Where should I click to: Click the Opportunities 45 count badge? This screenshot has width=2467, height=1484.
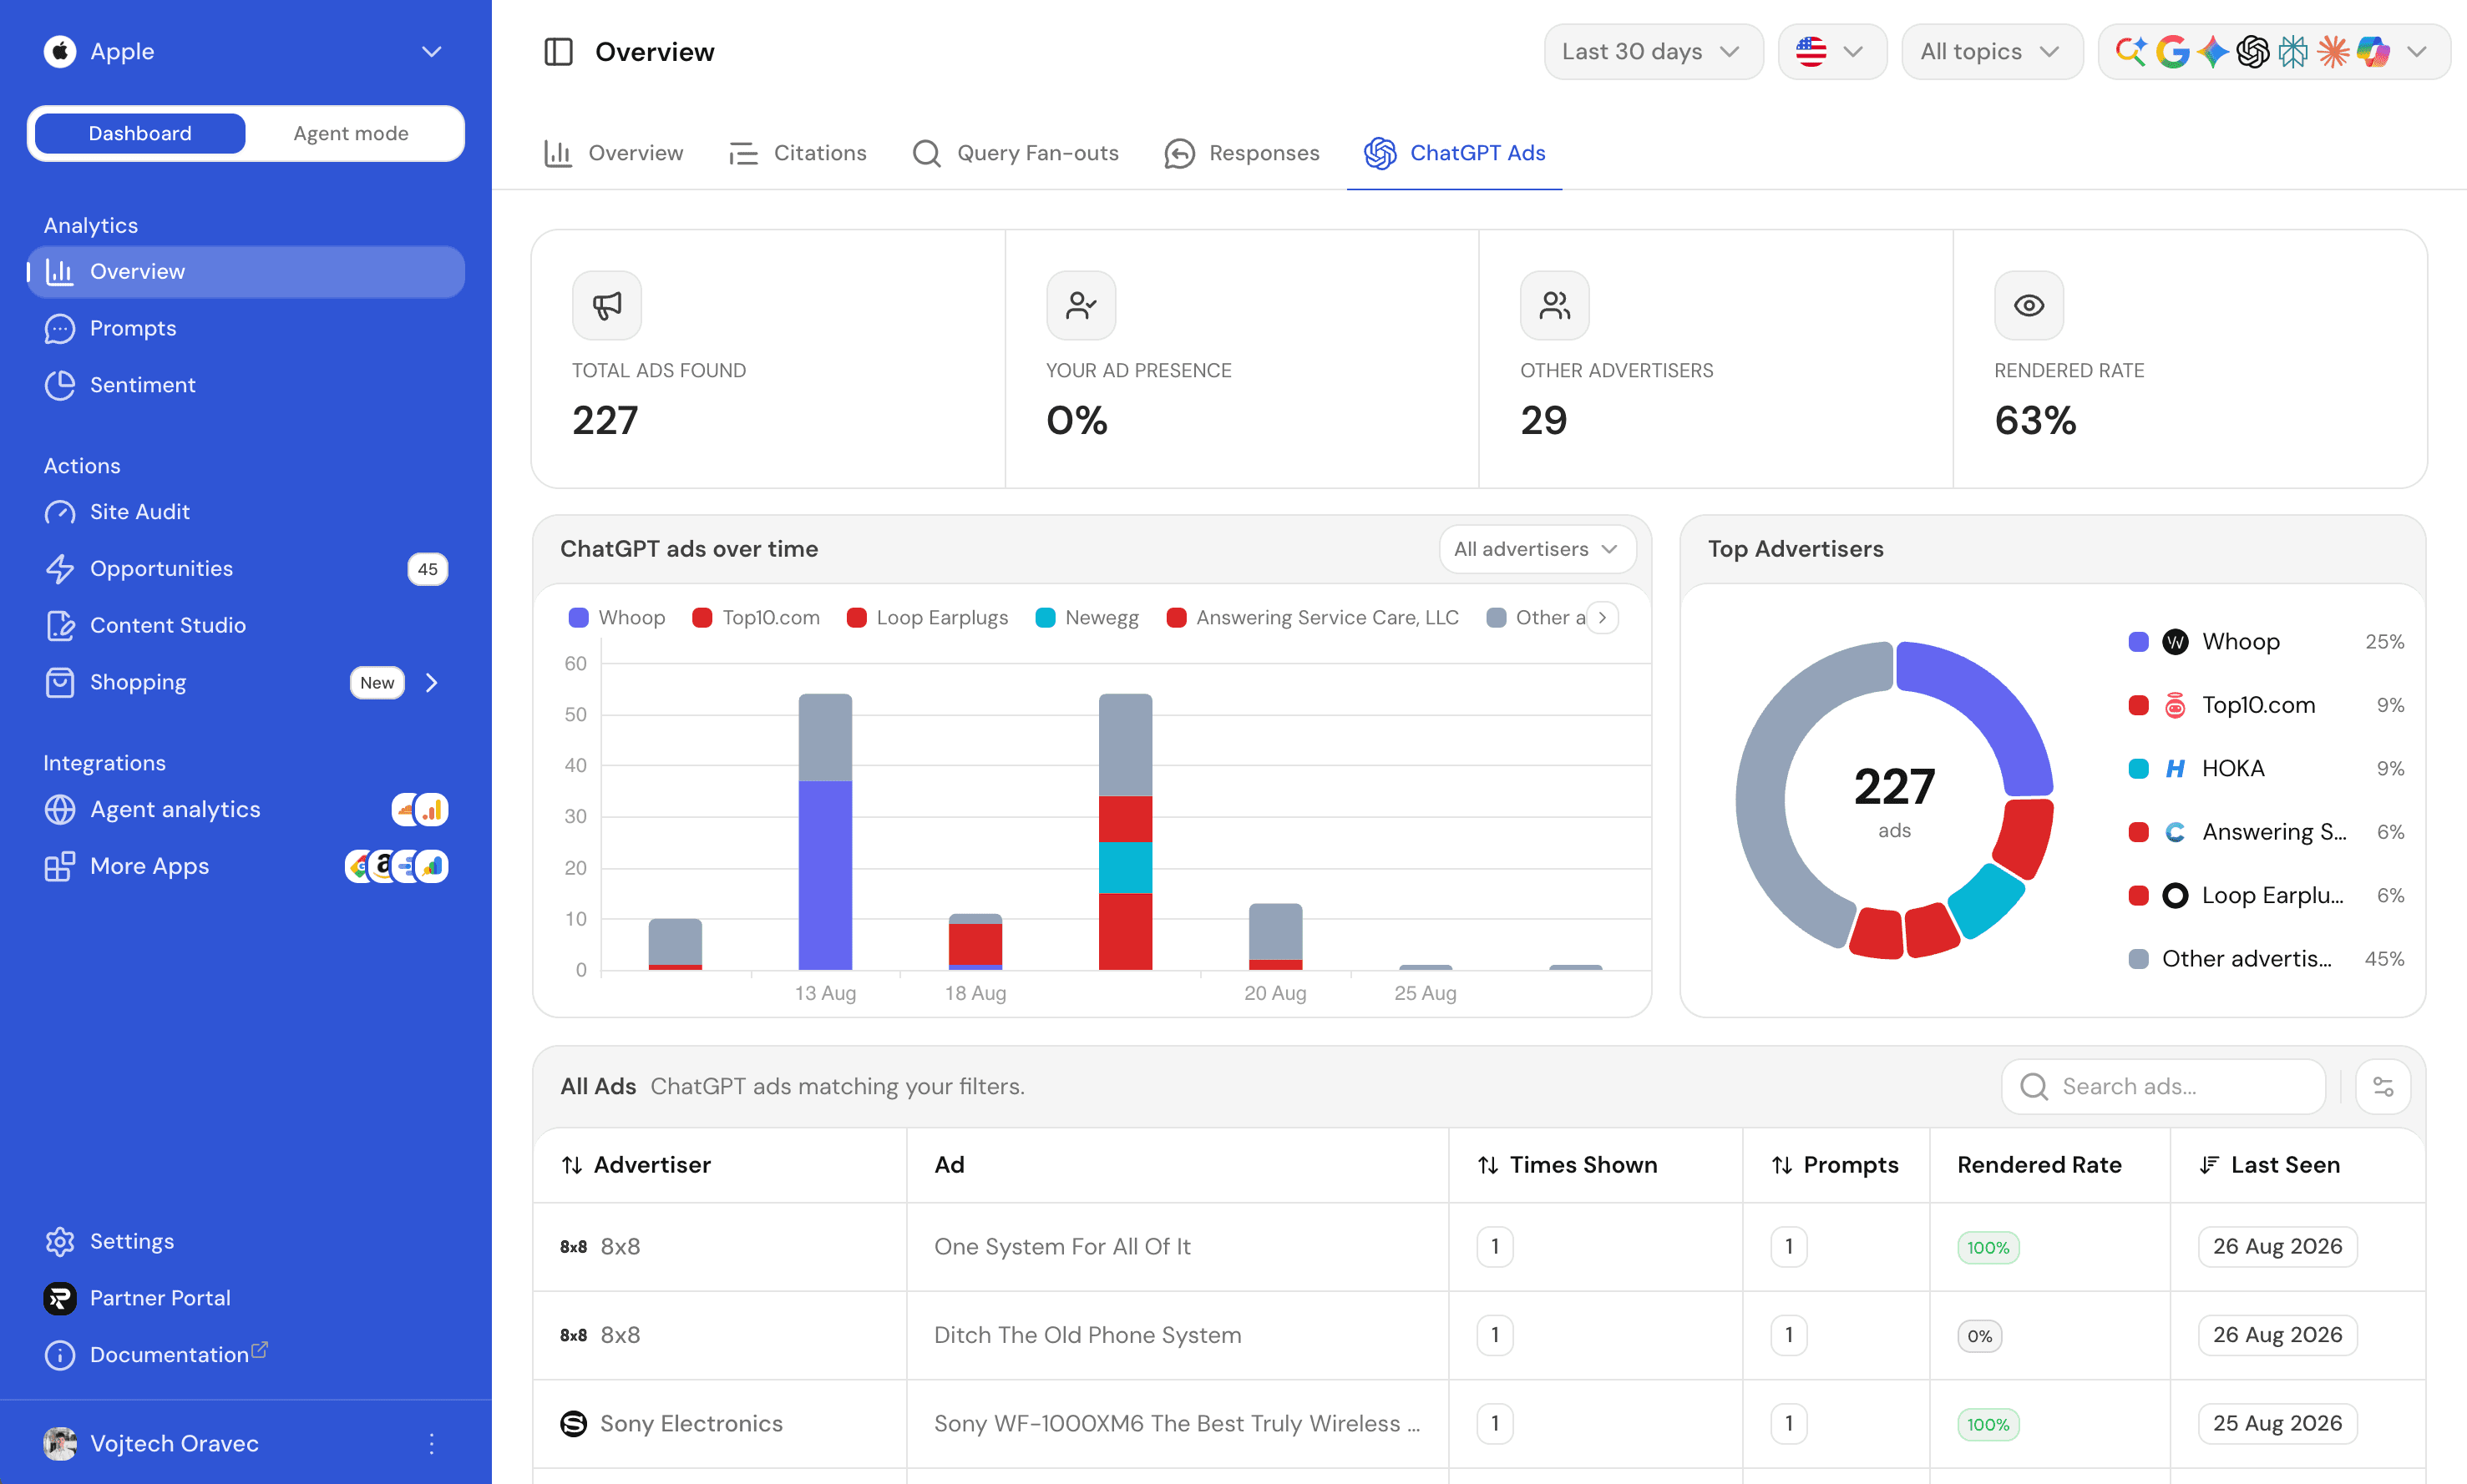tap(427, 569)
